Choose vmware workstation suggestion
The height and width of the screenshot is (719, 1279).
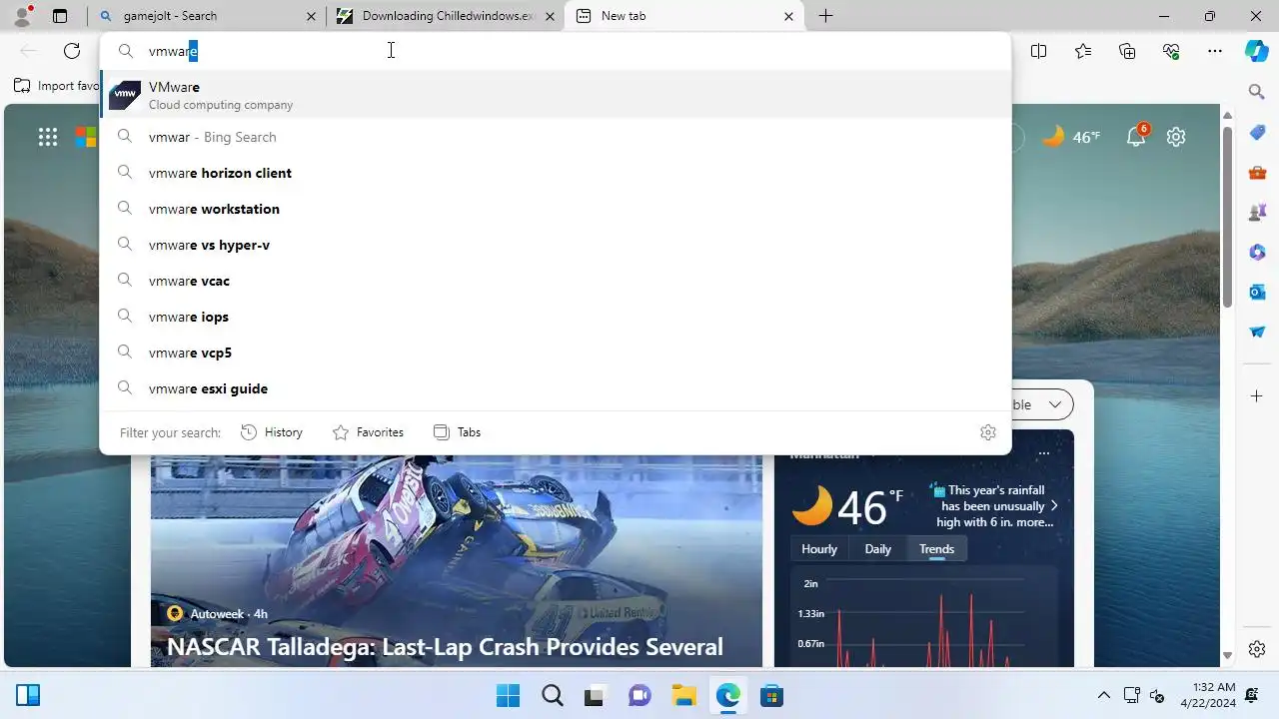pos(556,209)
